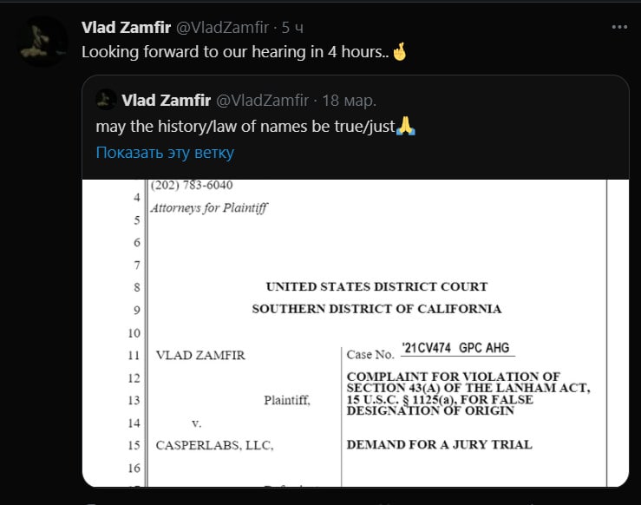The height and width of the screenshot is (505, 641).
Task: Click 'UNITED STATES DISTRICT COURT' heading in image
Action: 377,286
